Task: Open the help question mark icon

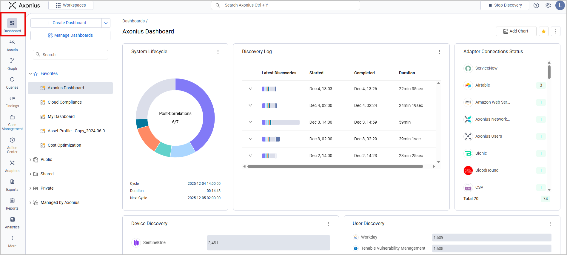Action: (536, 5)
